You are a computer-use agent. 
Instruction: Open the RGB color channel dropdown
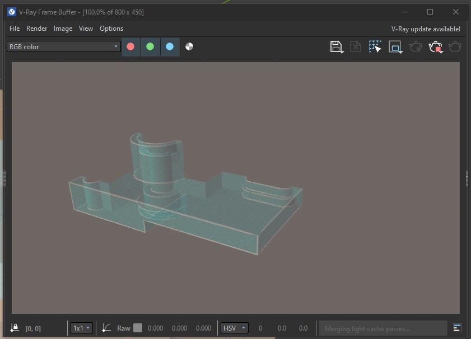(x=64, y=47)
